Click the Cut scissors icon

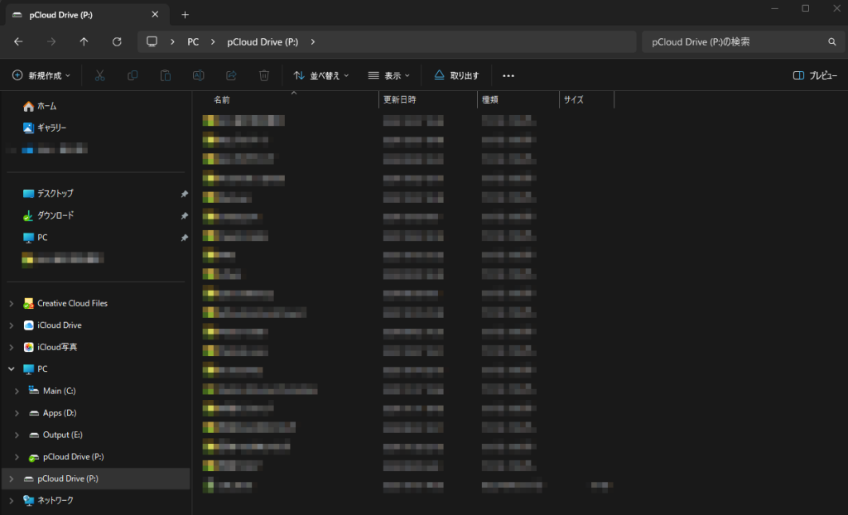click(99, 75)
